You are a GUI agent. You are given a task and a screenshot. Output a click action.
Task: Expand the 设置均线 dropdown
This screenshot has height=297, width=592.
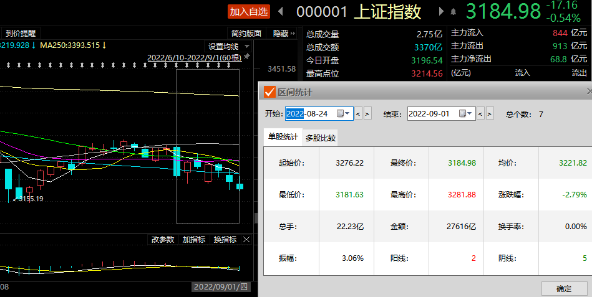click(x=247, y=46)
